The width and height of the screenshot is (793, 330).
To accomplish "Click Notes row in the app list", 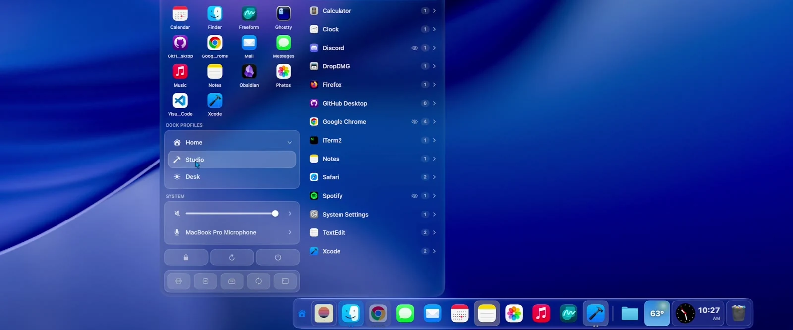I will pos(373,159).
